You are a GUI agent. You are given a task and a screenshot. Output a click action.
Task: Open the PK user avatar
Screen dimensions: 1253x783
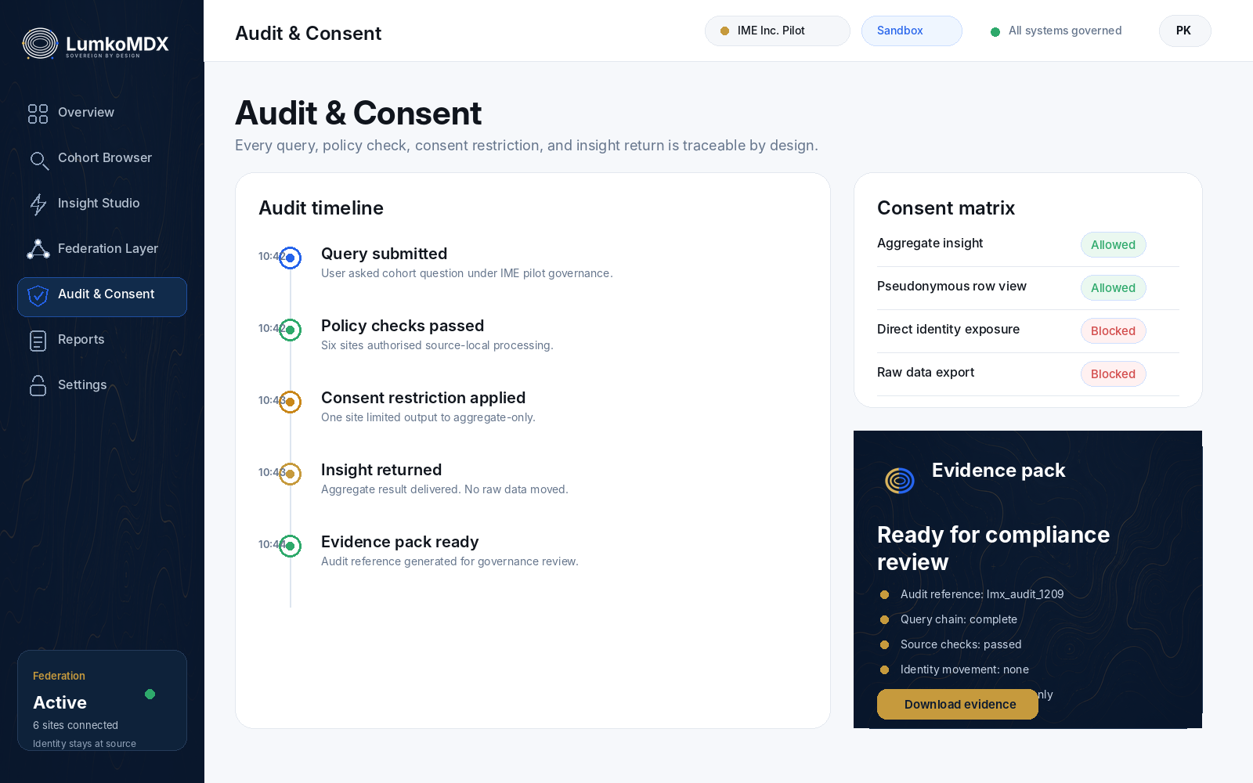pyautogui.click(x=1185, y=31)
